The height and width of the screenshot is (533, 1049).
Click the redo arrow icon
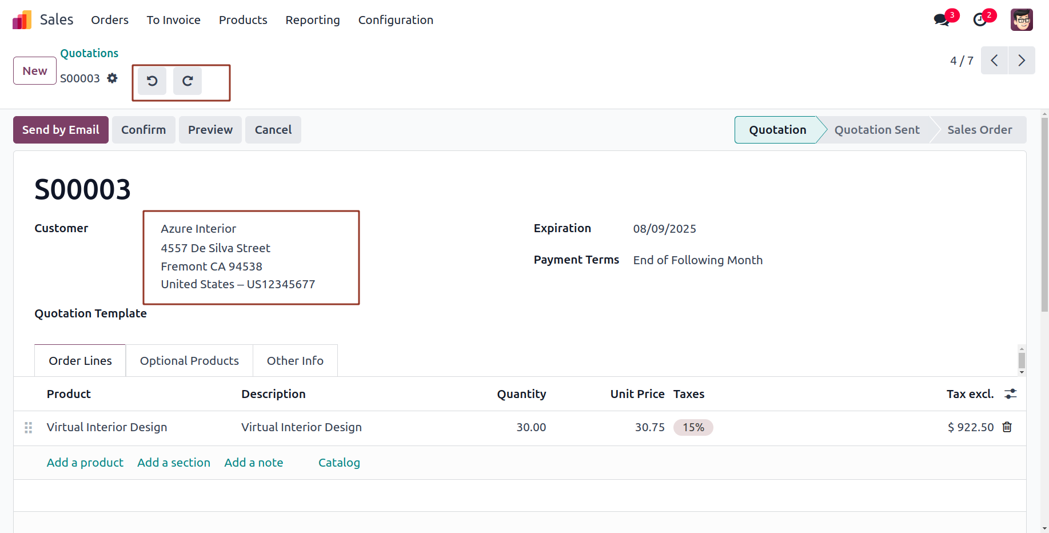point(188,81)
